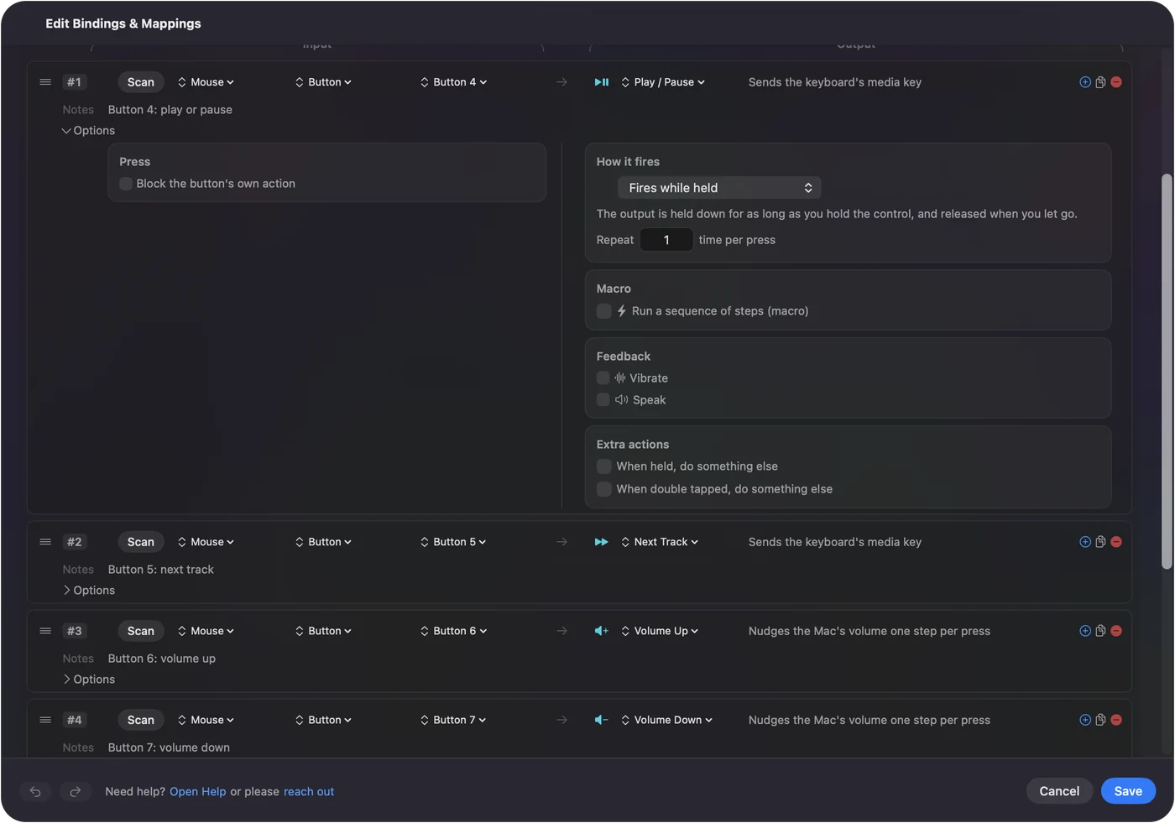Open the Button 7 selector dropdown
This screenshot has height=823, width=1175.
click(454, 720)
